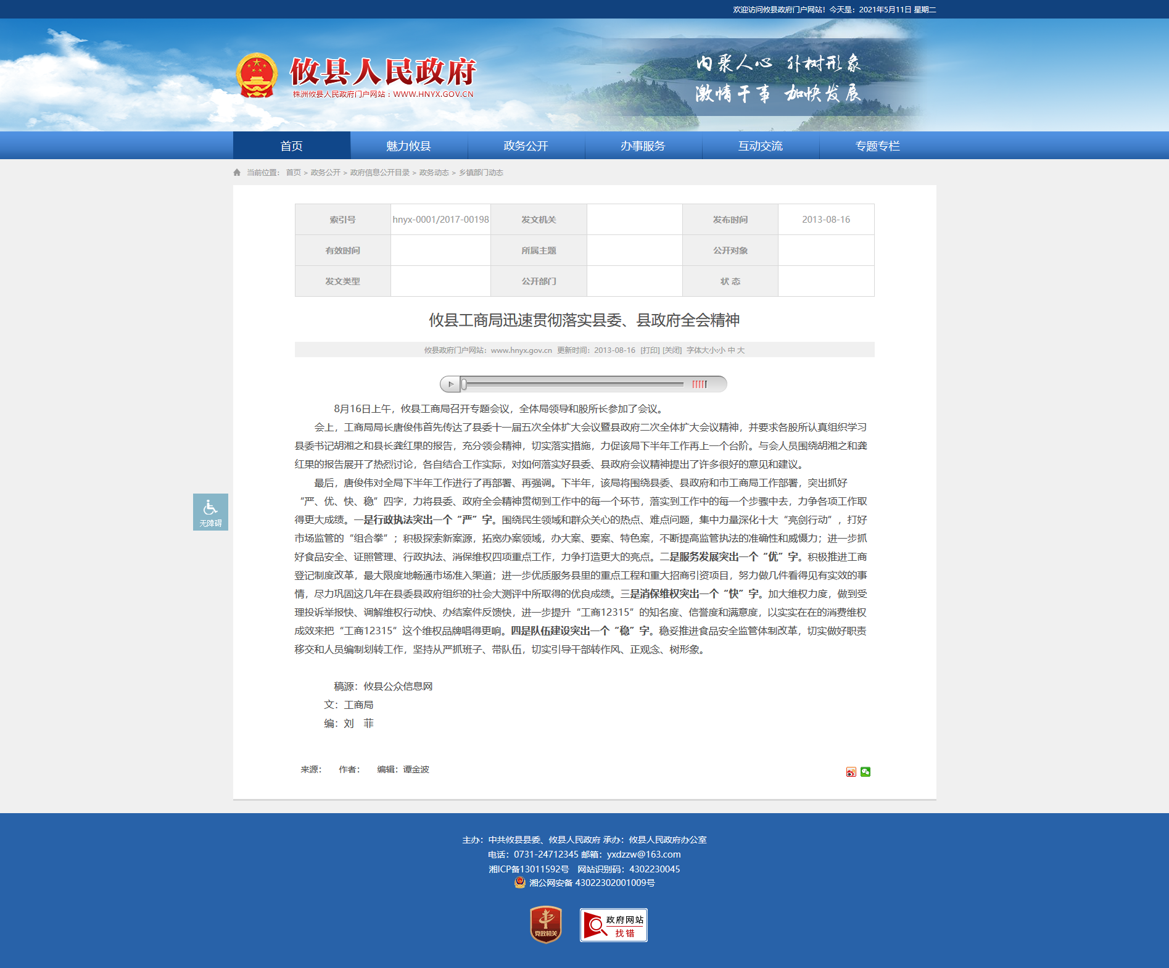
Task: Select 互动交流 navigation item
Action: 760,146
